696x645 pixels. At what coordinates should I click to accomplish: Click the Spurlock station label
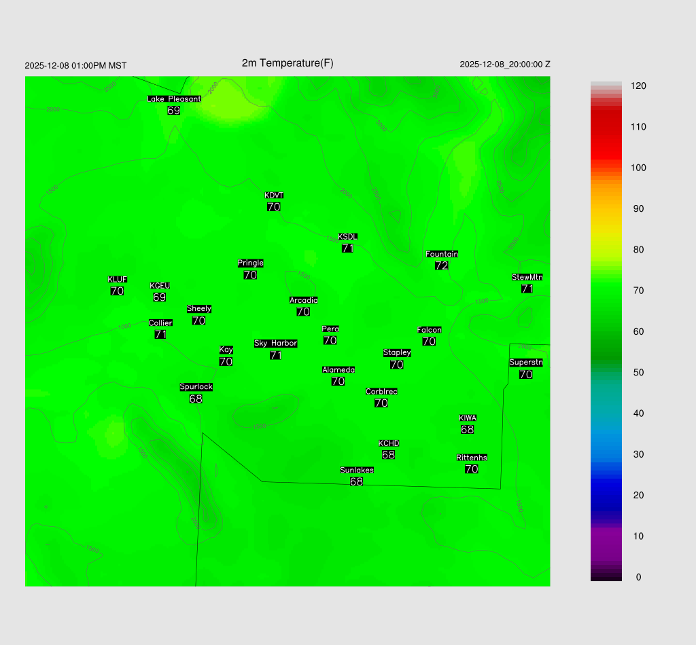click(x=196, y=387)
